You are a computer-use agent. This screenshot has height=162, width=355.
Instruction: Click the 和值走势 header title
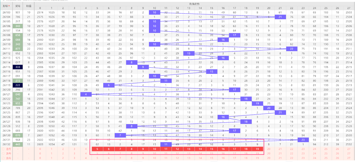pos(195,4)
